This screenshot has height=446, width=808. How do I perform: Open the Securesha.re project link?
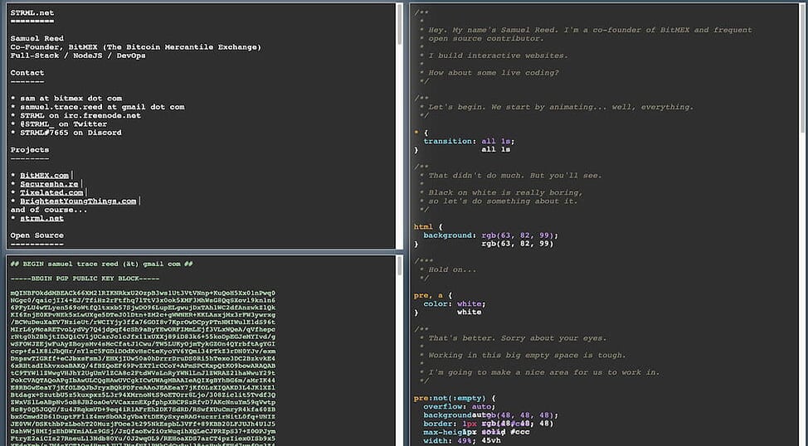click(x=49, y=184)
